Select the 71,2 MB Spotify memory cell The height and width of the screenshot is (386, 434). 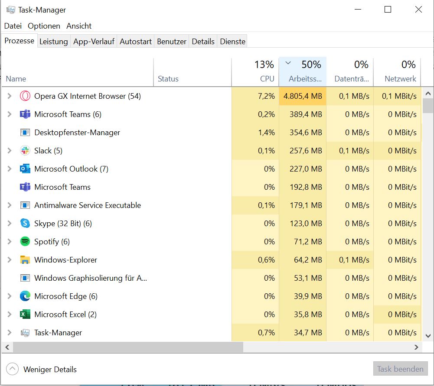point(303,242)
